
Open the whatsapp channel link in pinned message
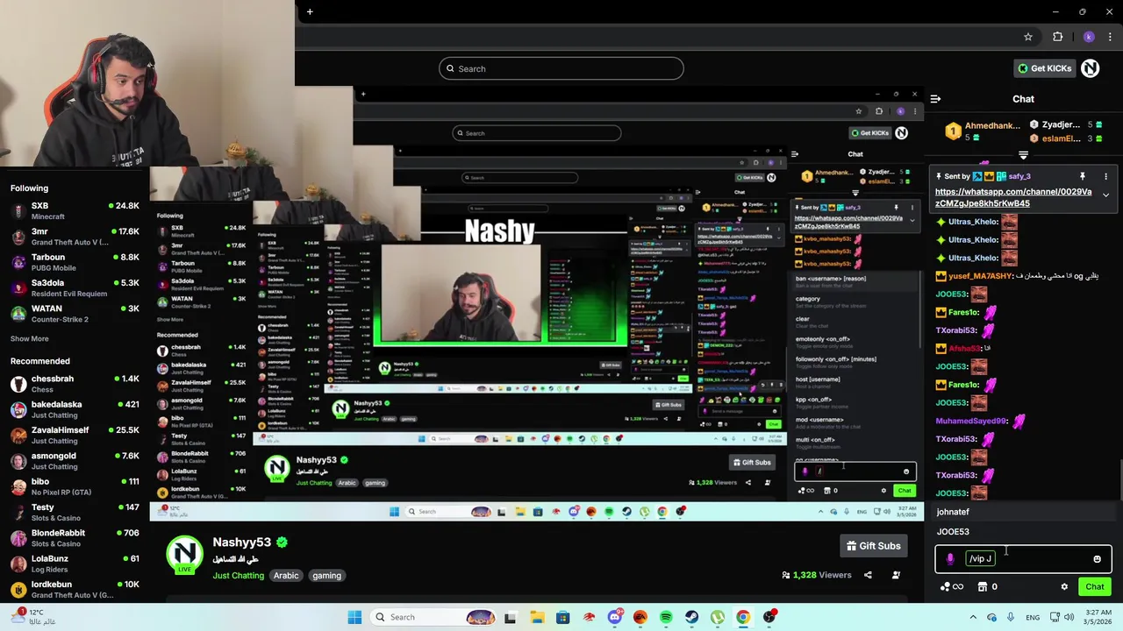point(1013,197)
